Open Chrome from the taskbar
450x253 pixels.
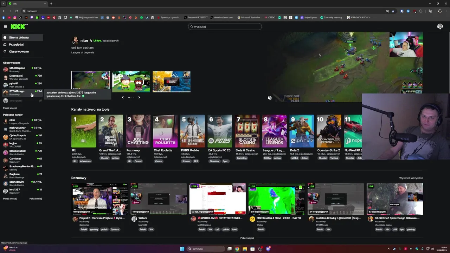click(x=237, y=249)
